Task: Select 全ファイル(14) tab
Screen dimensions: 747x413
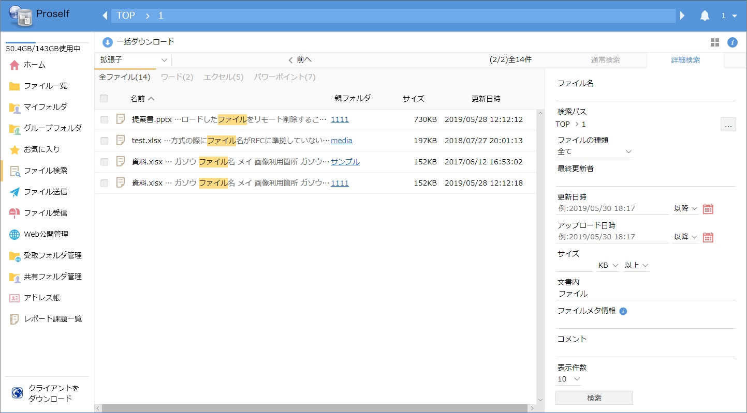Action: coord(125,77)
